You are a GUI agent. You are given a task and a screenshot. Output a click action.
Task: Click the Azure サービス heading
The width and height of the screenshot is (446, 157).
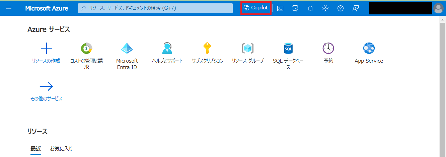tap(49, 29)
